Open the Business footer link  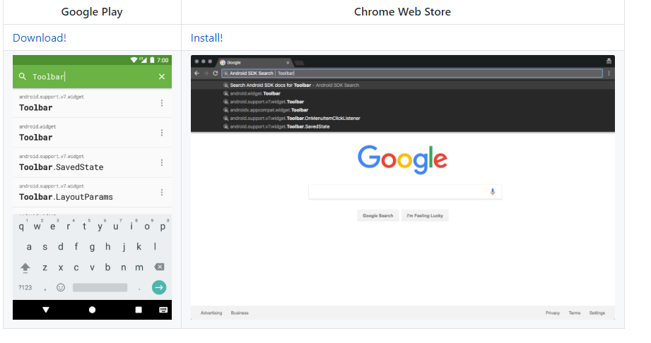pyautogui.click(x=240, y=313)
